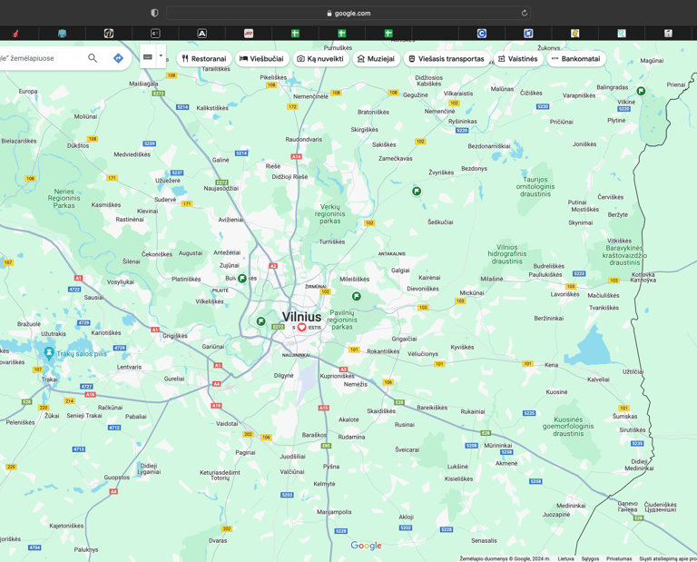Click the Paluknys label
Viewport: 697px width, 562px height.
click(x=86, y=549)
